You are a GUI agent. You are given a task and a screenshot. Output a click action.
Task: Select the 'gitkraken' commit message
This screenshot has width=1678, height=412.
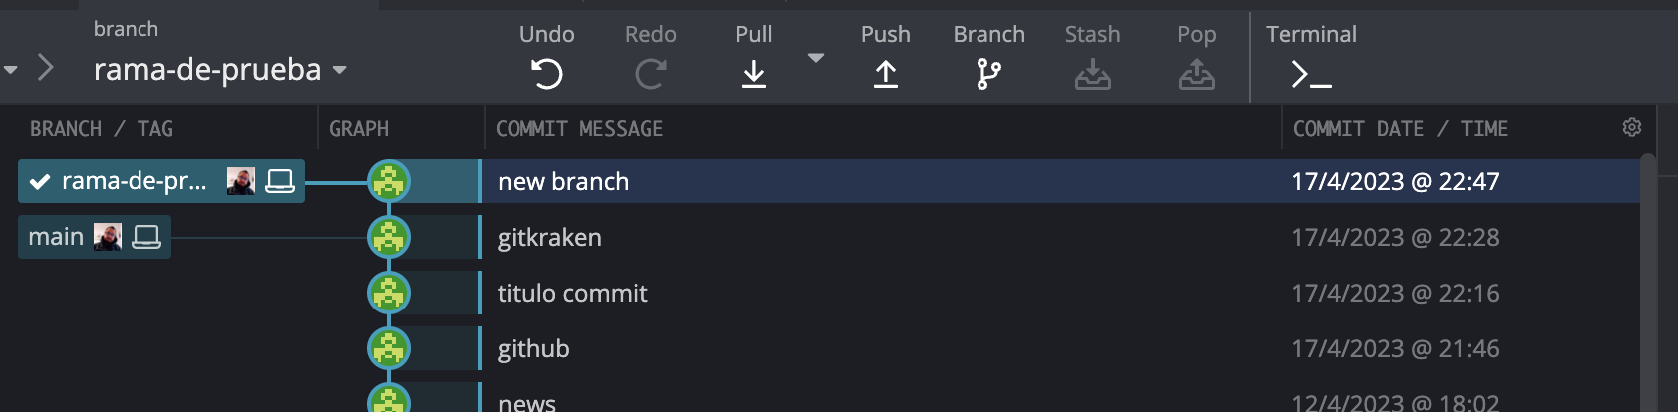(x=550, y=237)
